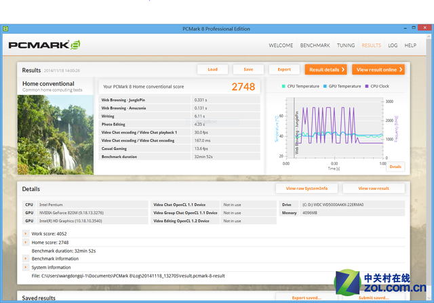The height and width of the screenshot is (303, 434).
Task: Click the PCMARK 8 logo
Action: pyautogui.click(x=44, y=45)
